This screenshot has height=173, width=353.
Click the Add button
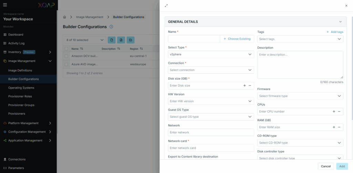342,166
